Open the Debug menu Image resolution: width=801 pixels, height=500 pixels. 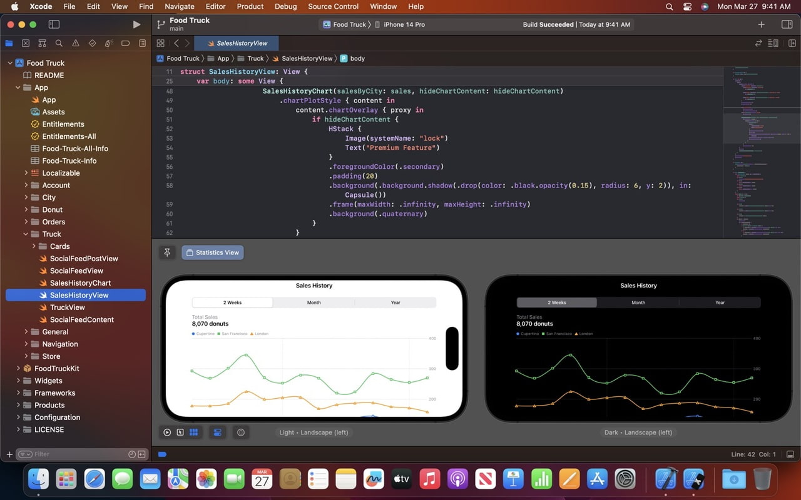tap(285, 6)
